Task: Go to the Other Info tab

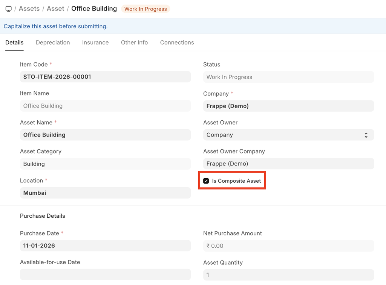Action: coord(134,42)
